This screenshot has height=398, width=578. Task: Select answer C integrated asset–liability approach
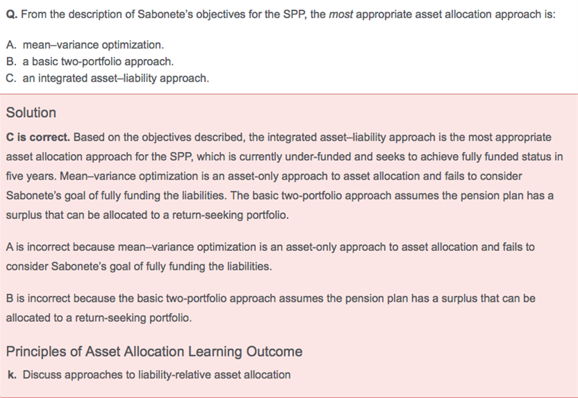point(116,78)
